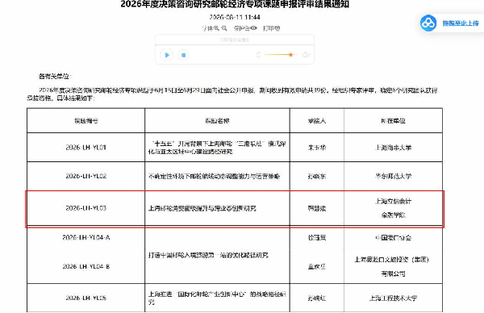Image resolution: width=484 pixels, height=313 pixels.
Task: Click the 2026-LH-YL05 project code
Action: (86, 298)
